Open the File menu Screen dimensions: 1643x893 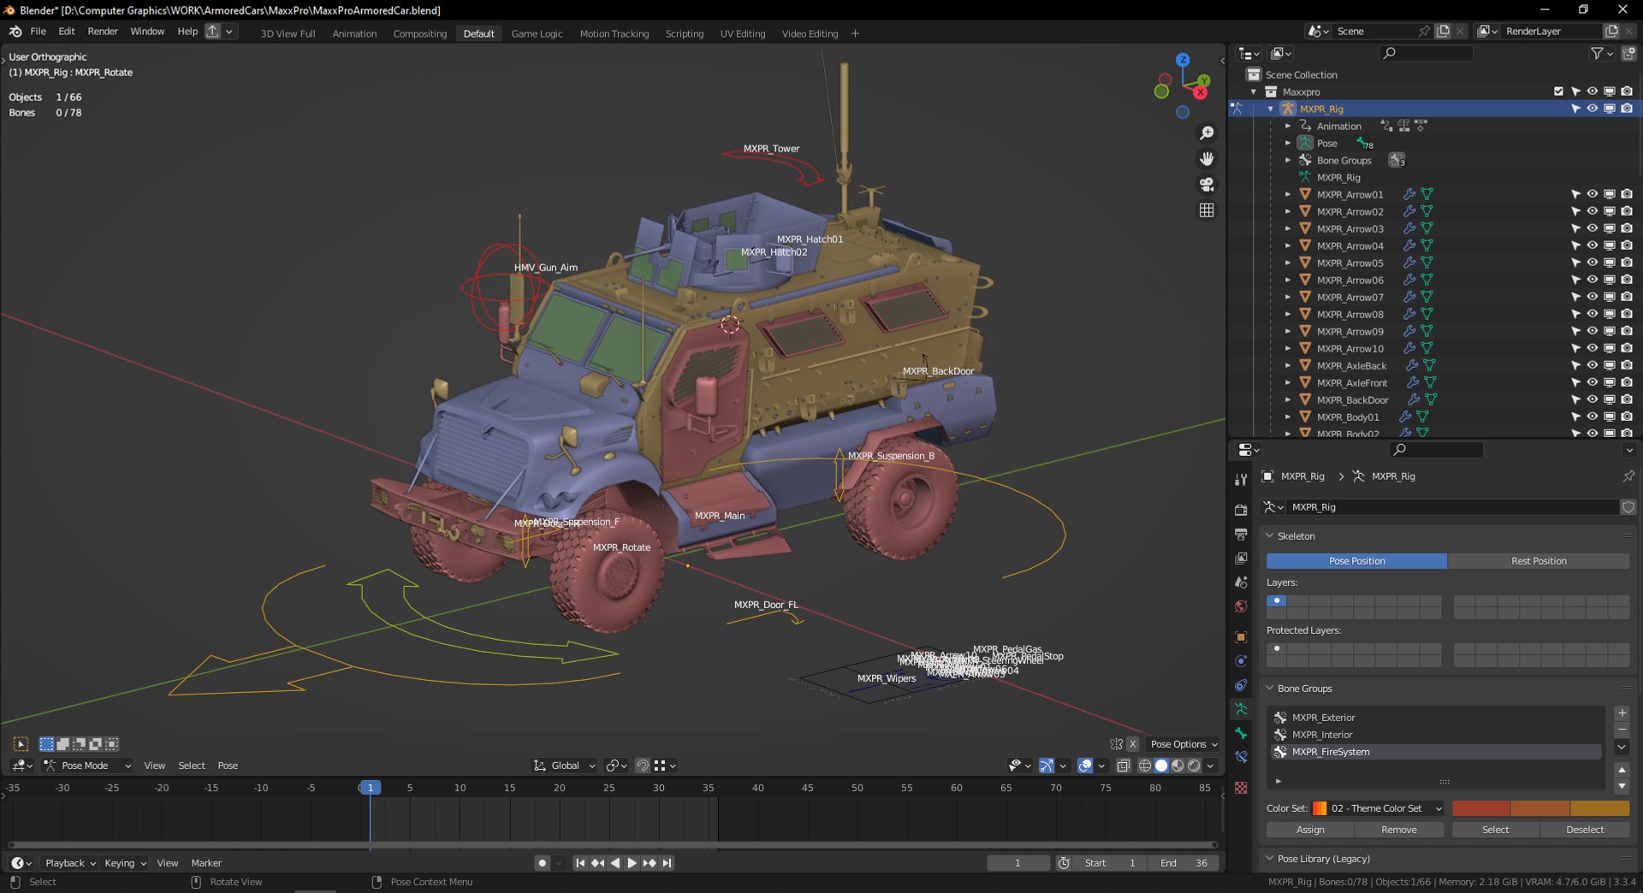tap(39, 32)
